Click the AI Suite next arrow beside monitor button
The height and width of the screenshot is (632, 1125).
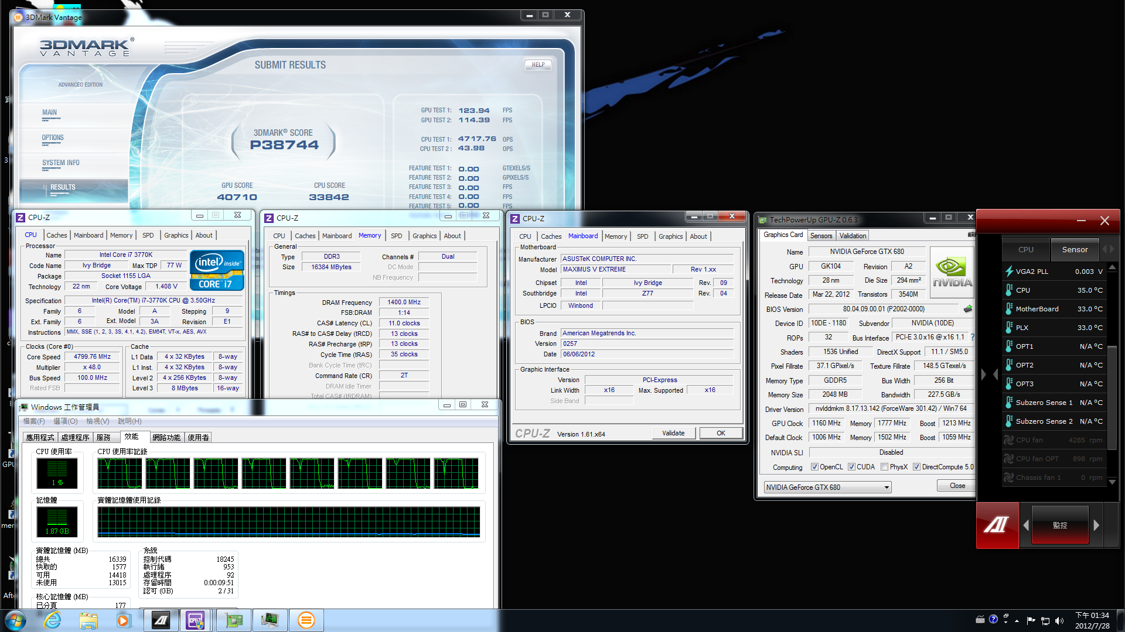click(x=1096, y=525)
